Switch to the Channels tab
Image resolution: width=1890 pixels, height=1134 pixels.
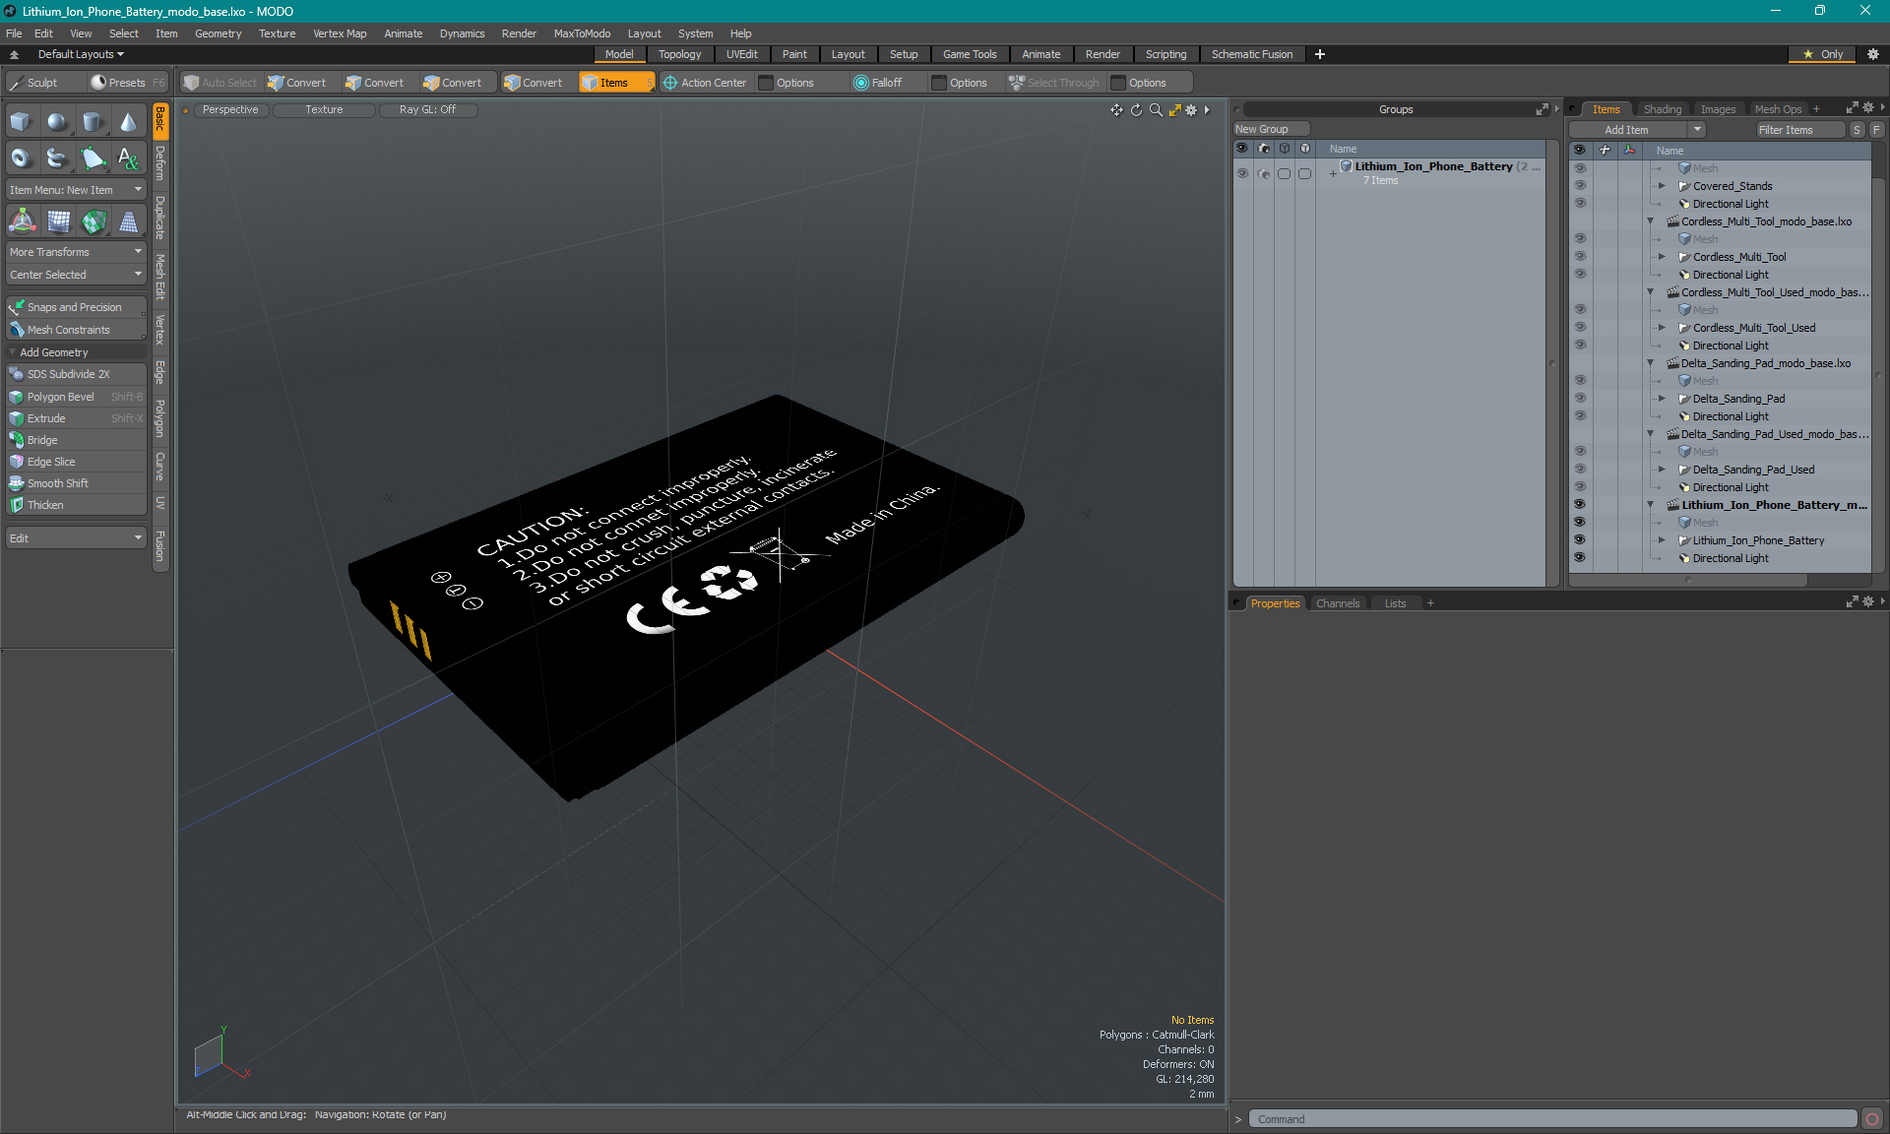point(1338,603)
